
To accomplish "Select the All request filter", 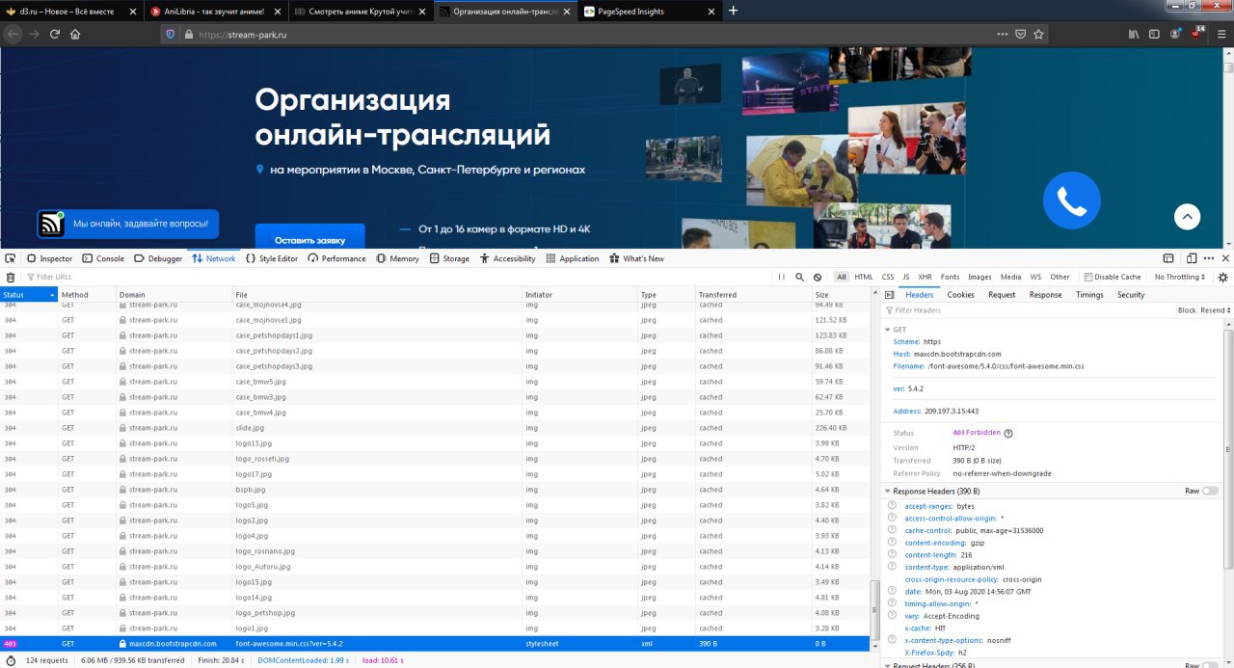I will tap(842, 277).
